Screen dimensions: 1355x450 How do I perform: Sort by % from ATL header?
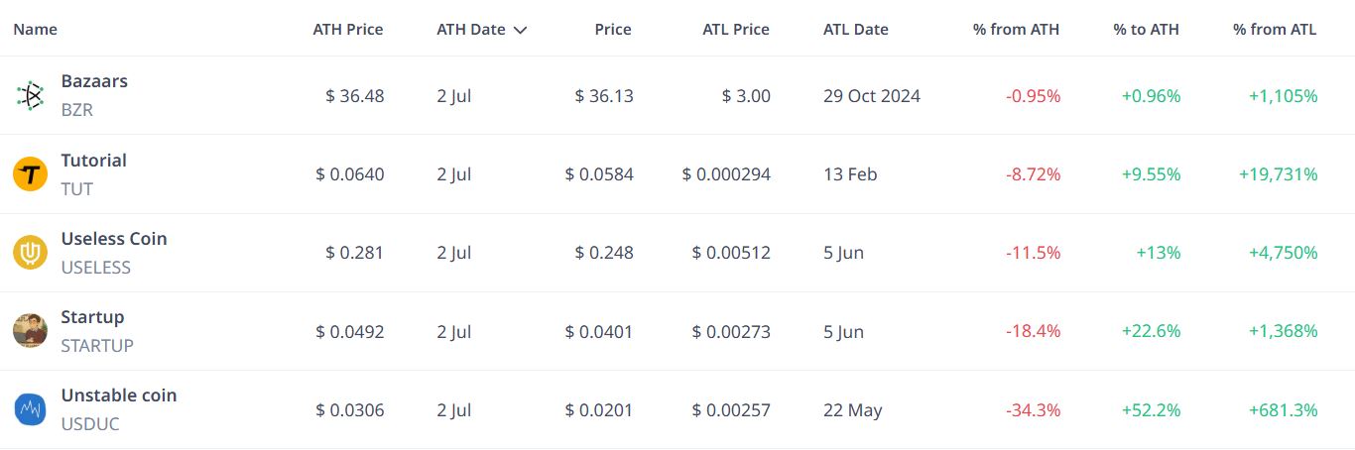(x=1276, y=30)
